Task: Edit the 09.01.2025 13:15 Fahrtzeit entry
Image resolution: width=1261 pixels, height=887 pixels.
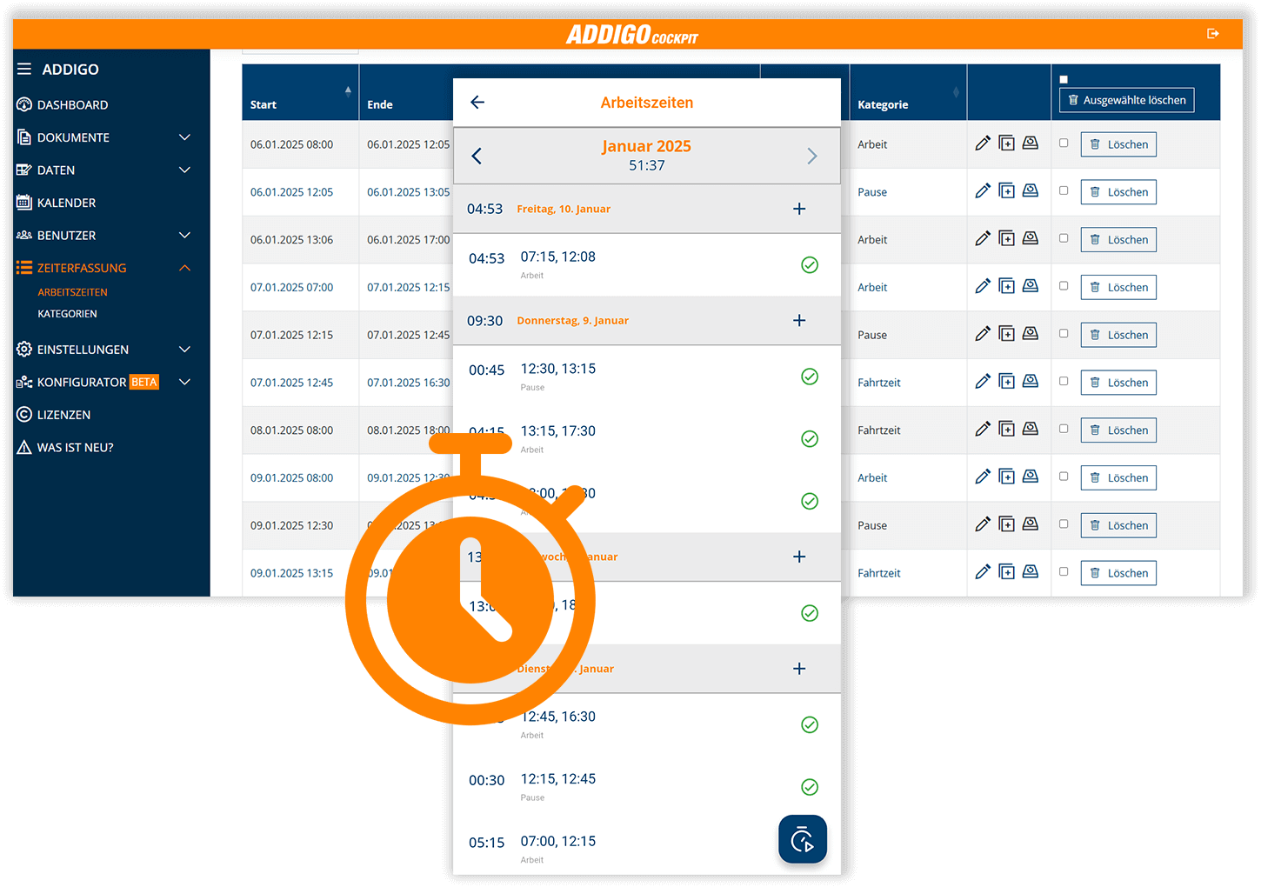Action: 983,572
